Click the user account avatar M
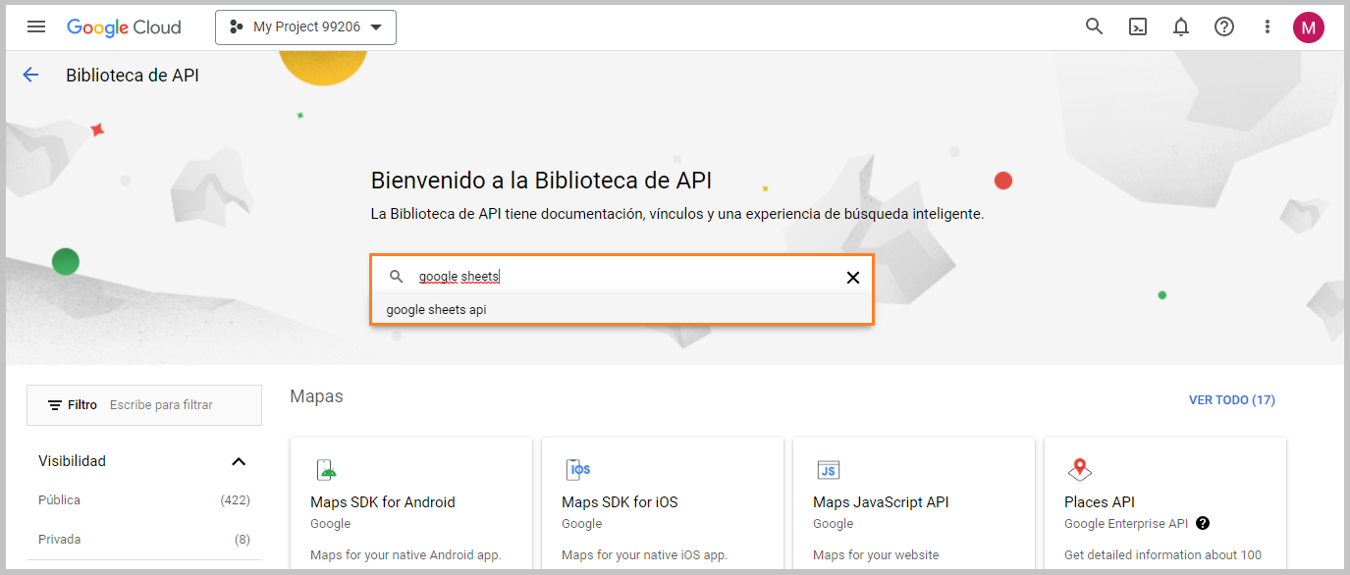Image resolution: width=1350 pixels, height=575 pixels. click(x=1308, y=27)
